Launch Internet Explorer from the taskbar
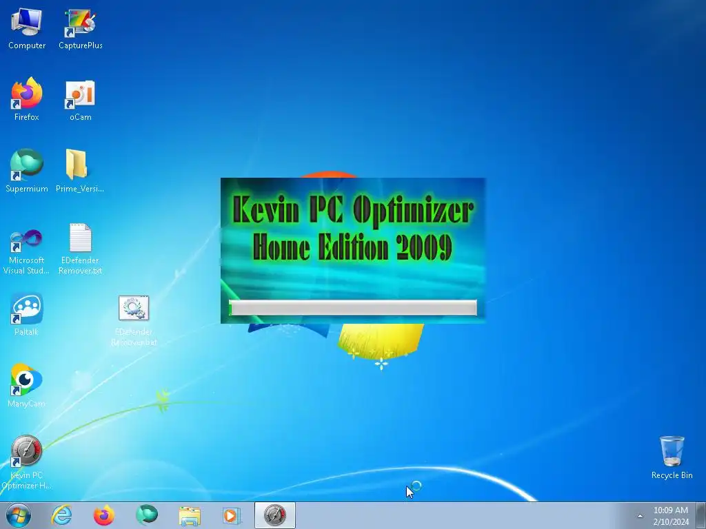Viewport: 706px width, 529px height. [x=61, y=515]
